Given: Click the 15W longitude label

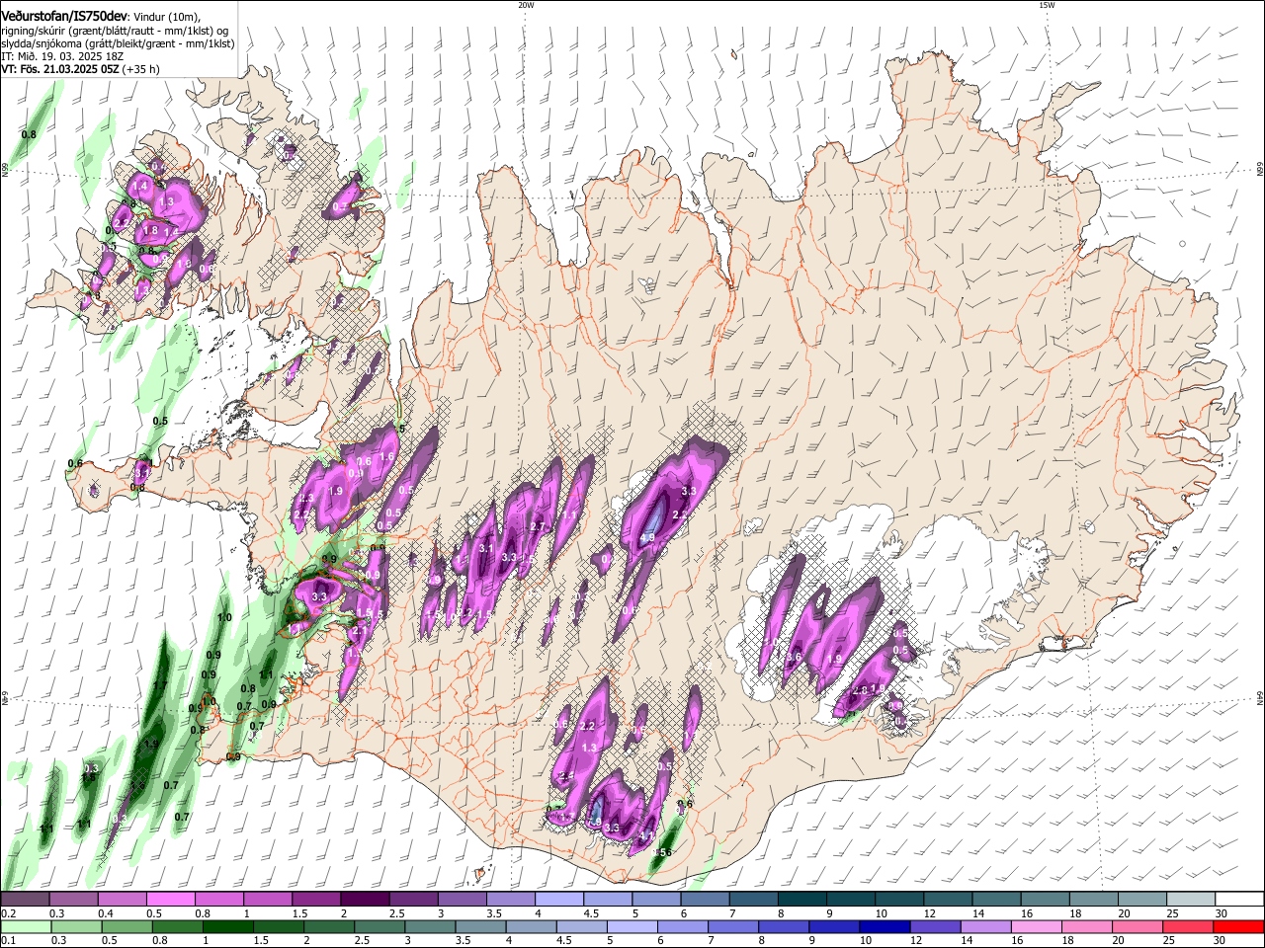Looking at the screenshot, I should tap(1047, 4).
